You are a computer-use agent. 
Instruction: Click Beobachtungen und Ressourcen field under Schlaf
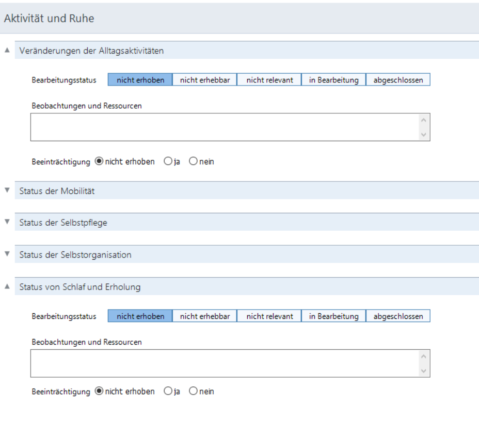pos(226,363)
